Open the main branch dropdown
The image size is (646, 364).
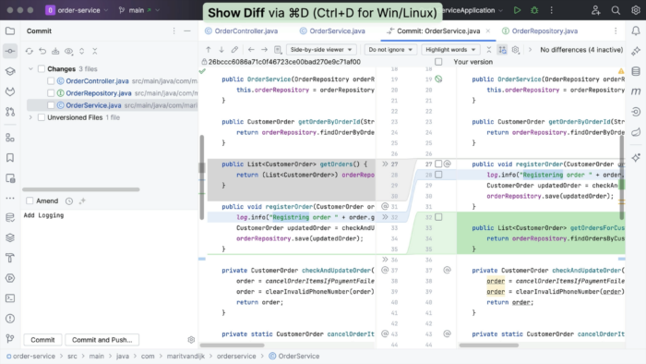[138, 10]
